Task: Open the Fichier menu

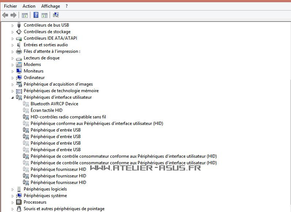Action: 10,6
